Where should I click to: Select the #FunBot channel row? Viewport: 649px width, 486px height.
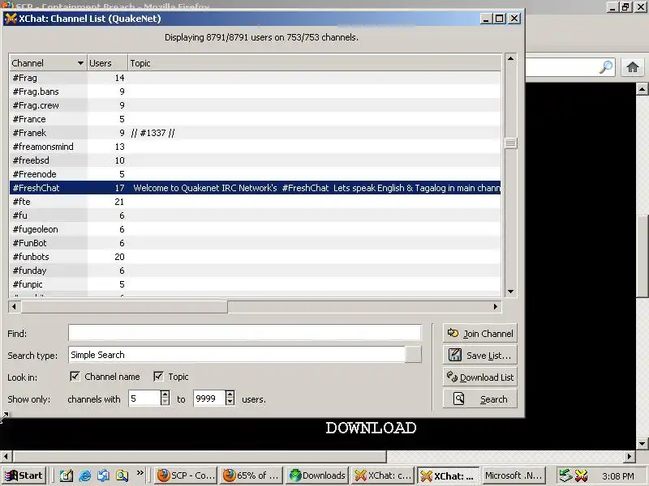255,243
